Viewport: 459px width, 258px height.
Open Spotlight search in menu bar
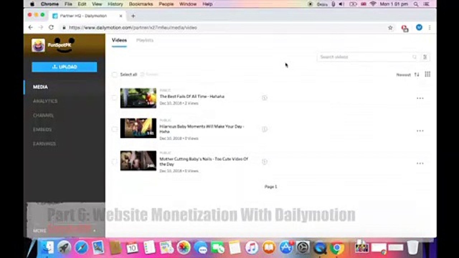click(x=416, y=4)
